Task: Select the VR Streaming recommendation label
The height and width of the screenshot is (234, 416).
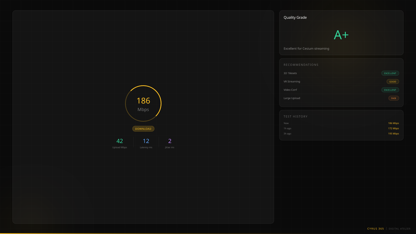Action: tap(292, 82)
